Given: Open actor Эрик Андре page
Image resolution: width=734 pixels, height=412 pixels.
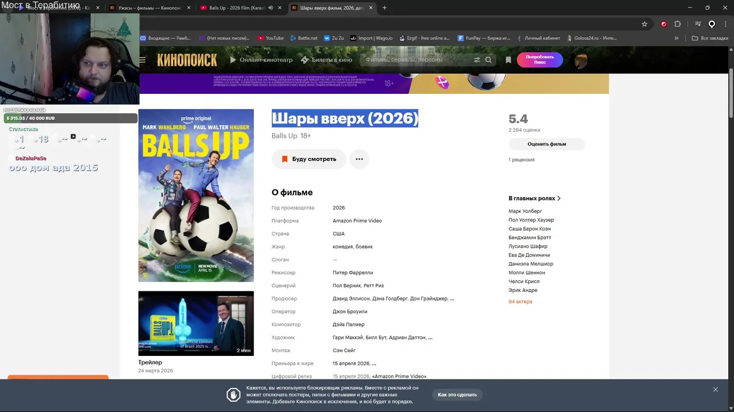Looking at the screenshot, I should tap(523, 290).
